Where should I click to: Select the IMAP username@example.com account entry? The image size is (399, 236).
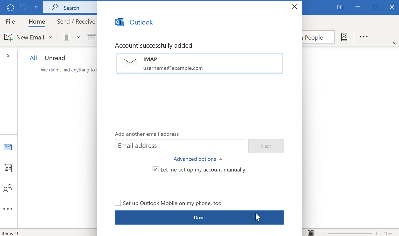[199, 63]
